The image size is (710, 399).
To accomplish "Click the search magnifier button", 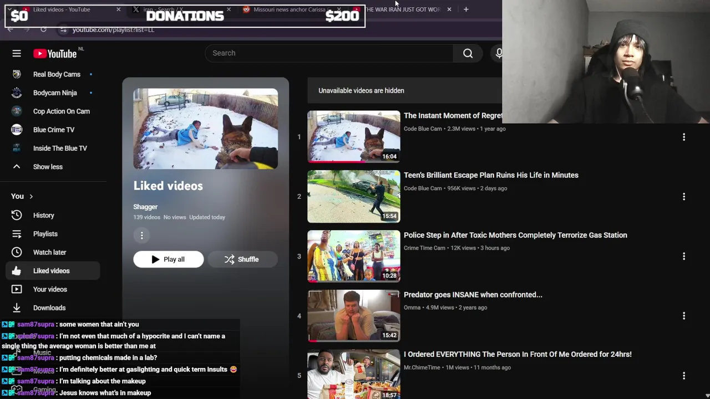I will [x=468, y=53].
